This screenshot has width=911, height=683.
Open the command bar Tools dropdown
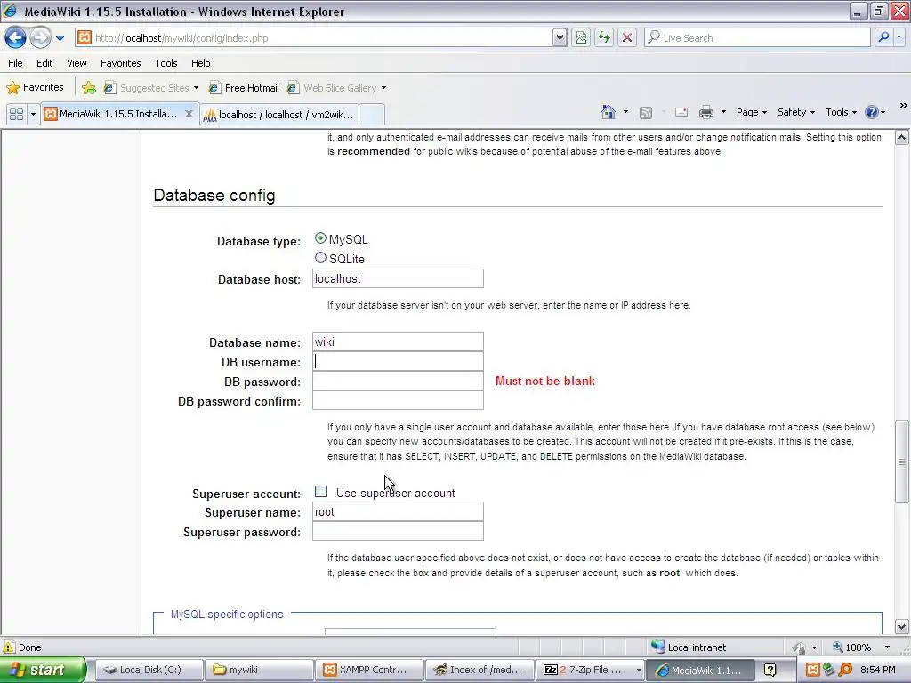tap(842, 112)
